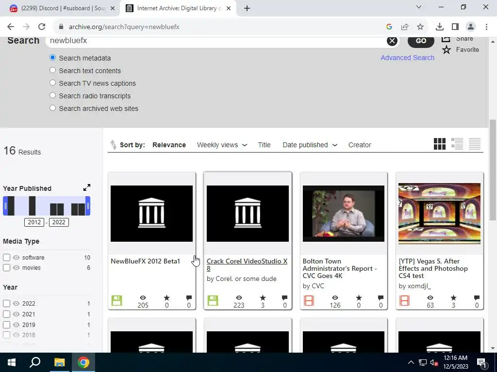Click the favorites star on Crack Corel card
The image size is (497, 372).
click(263, 298)
